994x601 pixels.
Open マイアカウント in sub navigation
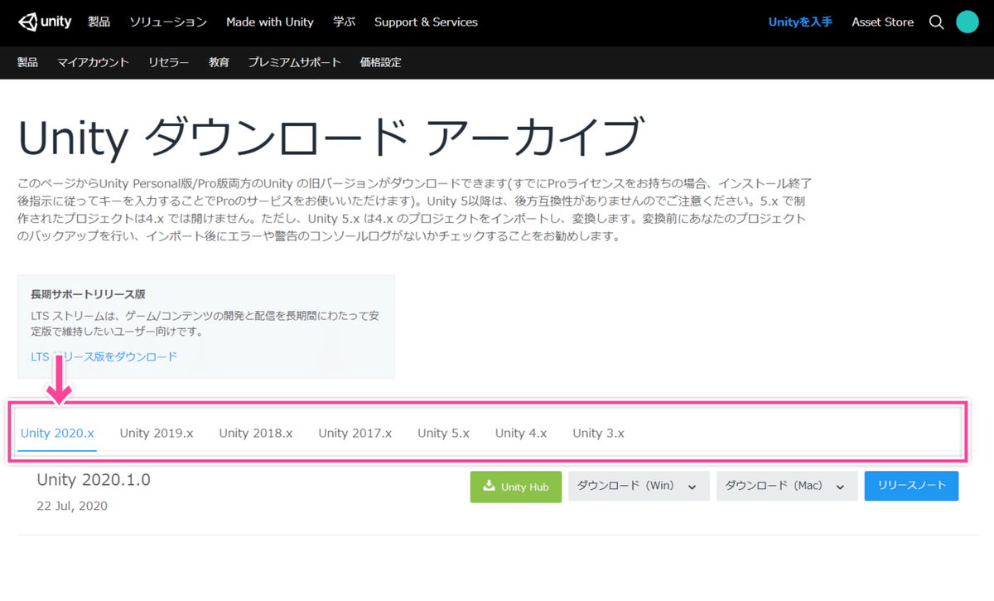click(93, 62)
